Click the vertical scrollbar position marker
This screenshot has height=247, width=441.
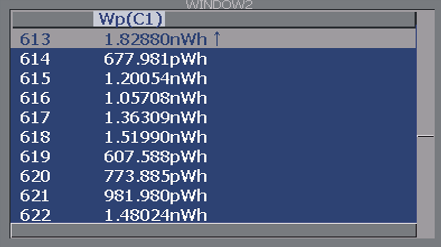pos(425,136)
